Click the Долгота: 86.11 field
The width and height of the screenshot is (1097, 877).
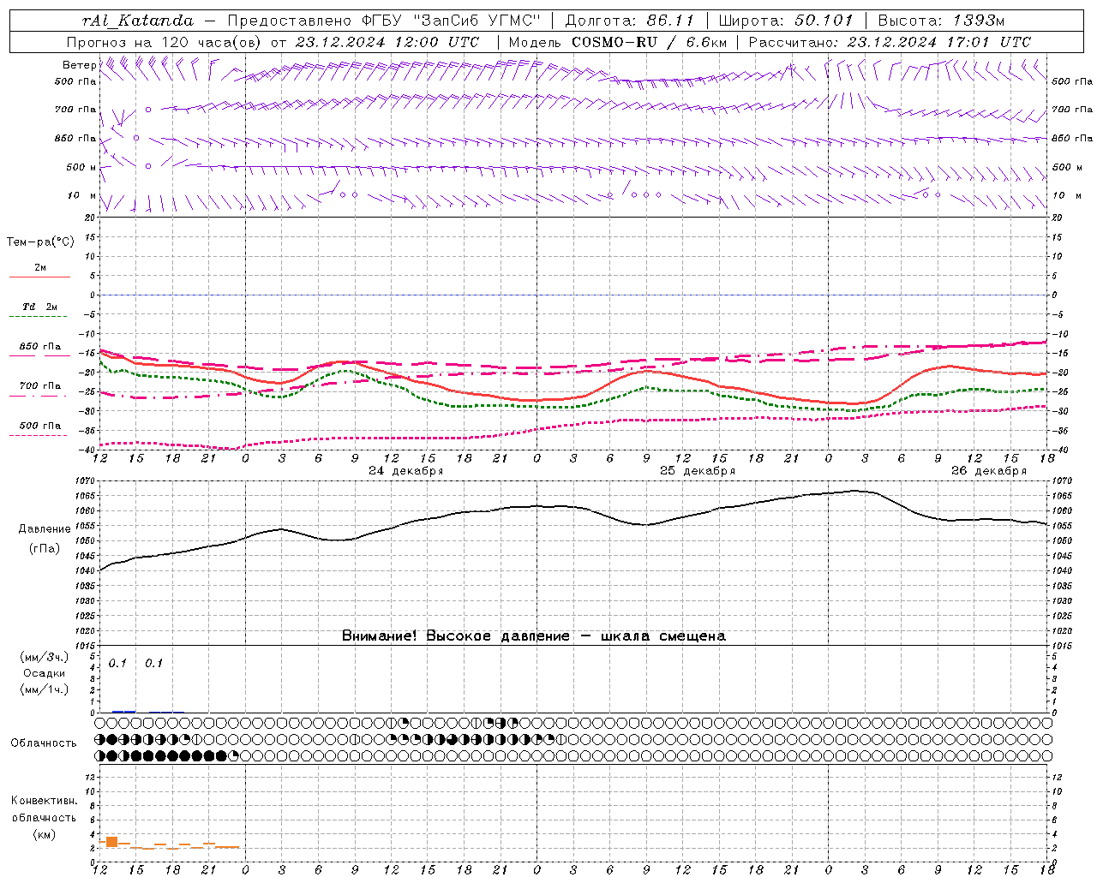[x=629, y=21]
